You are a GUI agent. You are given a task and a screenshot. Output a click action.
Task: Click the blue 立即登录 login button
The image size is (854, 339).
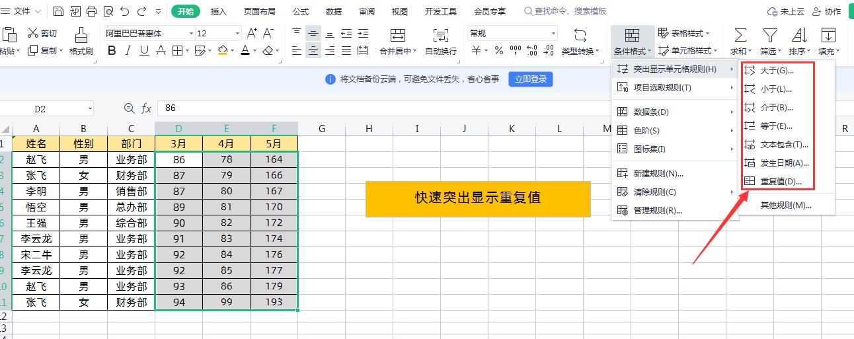coord(531,79)
